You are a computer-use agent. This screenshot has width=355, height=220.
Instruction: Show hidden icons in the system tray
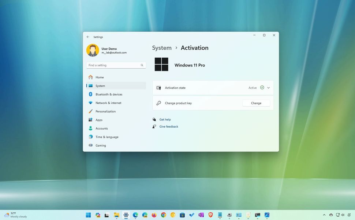click(324, 215)
